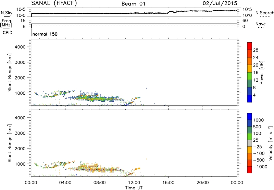274x190 pixels.
Task: Select the -25 label on velocity color bar
Action: [x=258, y=147]
